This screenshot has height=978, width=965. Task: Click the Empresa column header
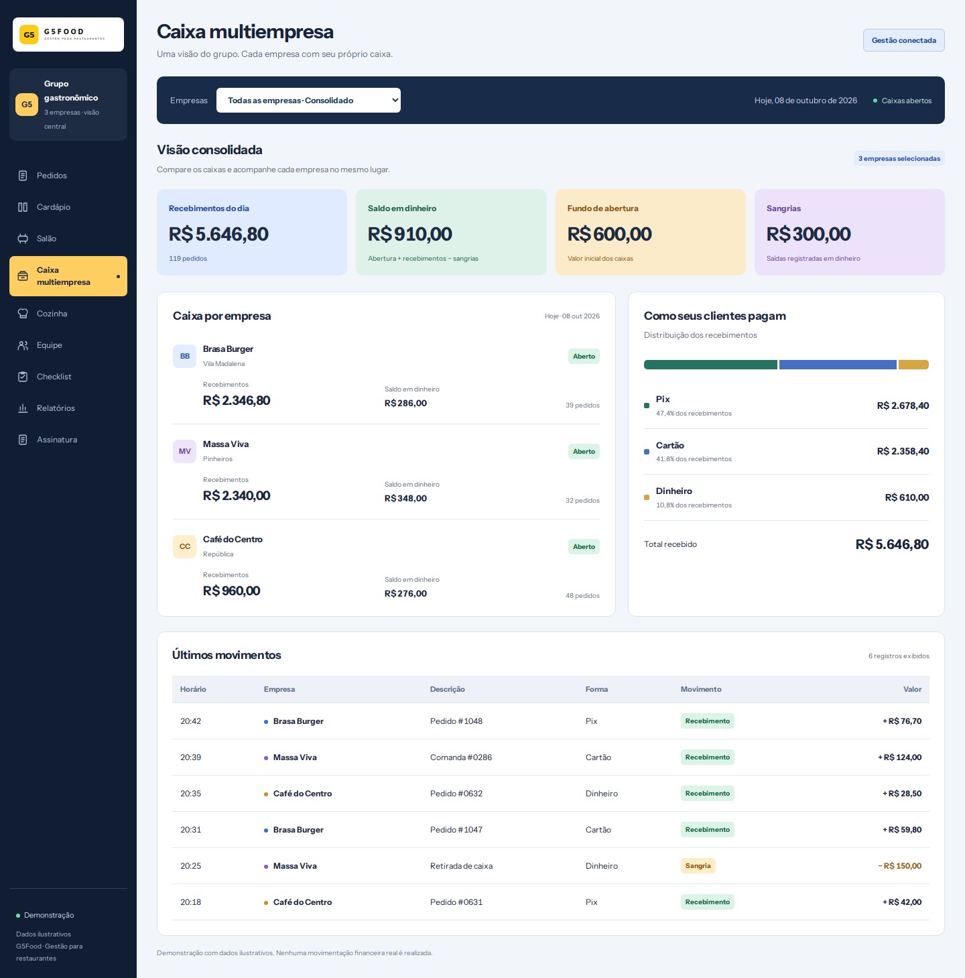pos(279,689)
